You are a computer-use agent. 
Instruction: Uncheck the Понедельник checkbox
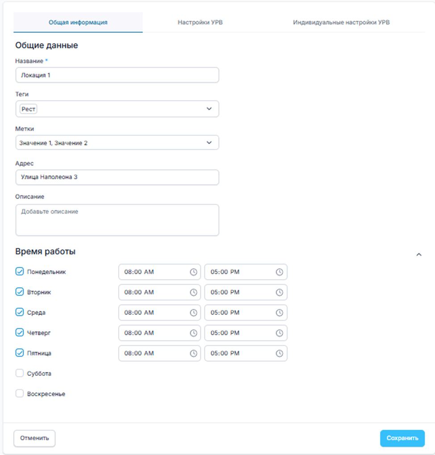(20, 272)
